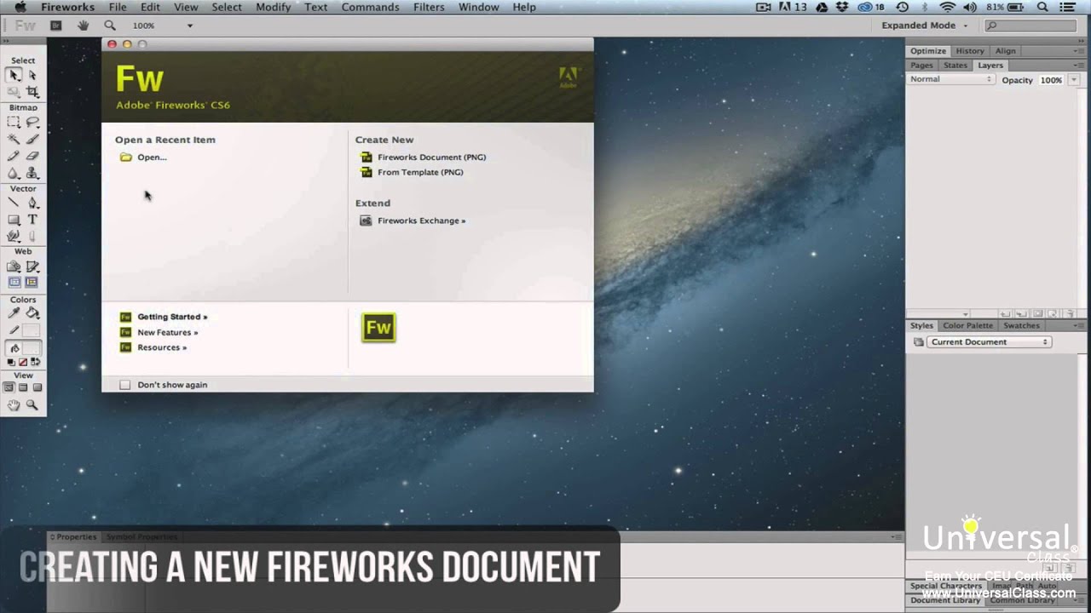Click Open... in recent items
The width and height of the screenshot is (1091, 613).
pyautogui.click(x=152, y=158)
